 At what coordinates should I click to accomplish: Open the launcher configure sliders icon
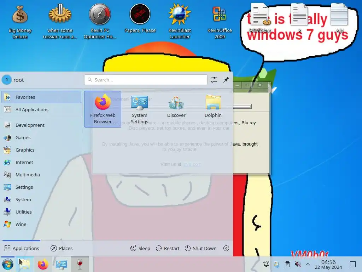click(214, 80)
